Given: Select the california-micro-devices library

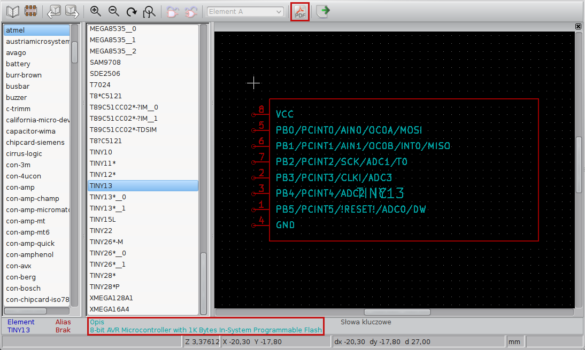Looking at the screenshot, I should (36, 120).
